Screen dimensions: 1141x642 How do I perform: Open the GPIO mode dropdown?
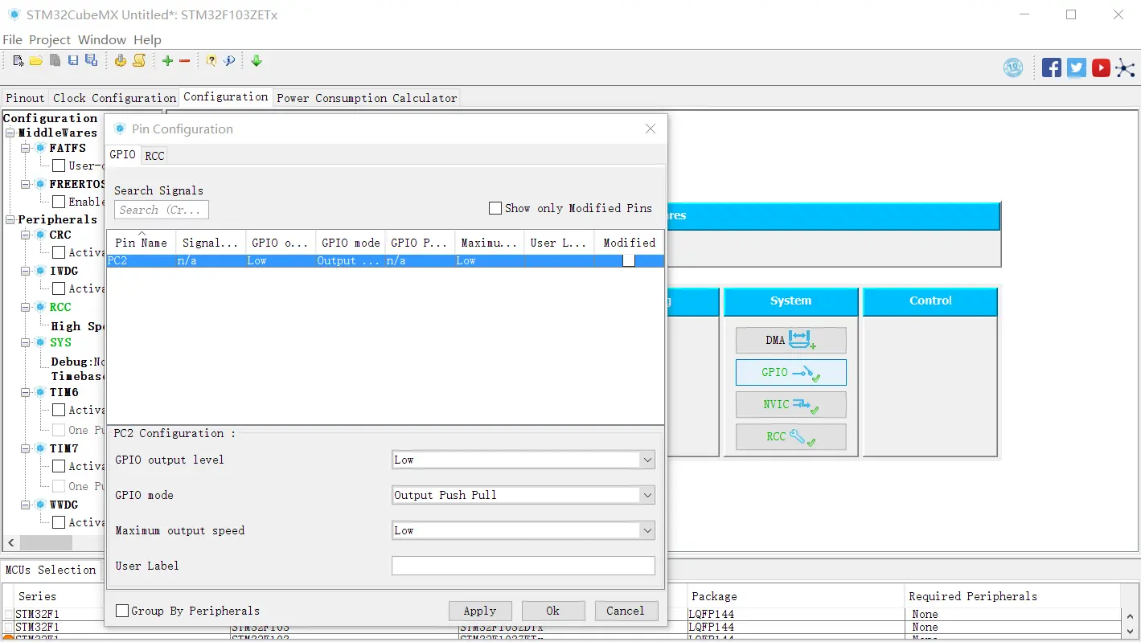point(523,495)
